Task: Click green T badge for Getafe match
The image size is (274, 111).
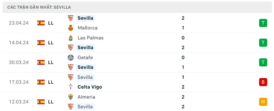Action: coord(263,62)
